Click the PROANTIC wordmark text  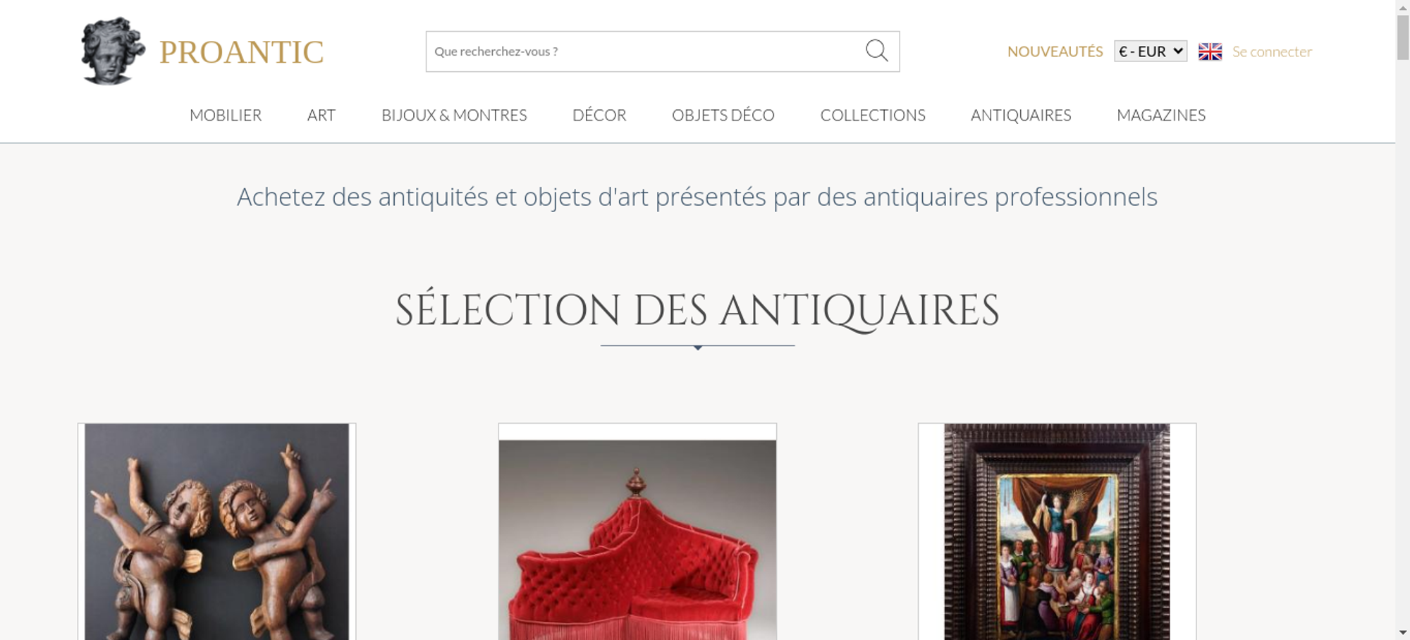tap(241, 52)
